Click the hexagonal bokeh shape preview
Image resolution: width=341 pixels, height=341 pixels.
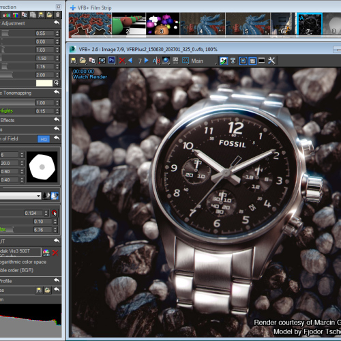pos(42,167)
